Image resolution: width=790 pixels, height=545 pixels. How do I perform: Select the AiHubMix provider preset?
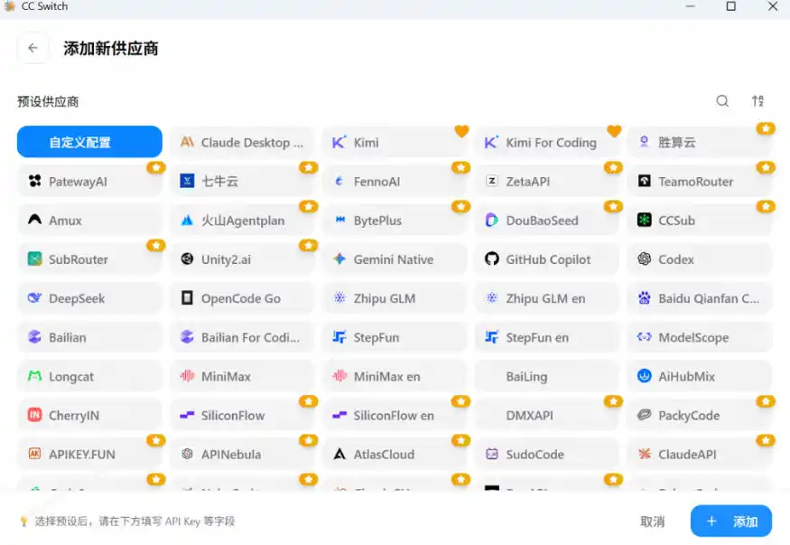(700, 376)
